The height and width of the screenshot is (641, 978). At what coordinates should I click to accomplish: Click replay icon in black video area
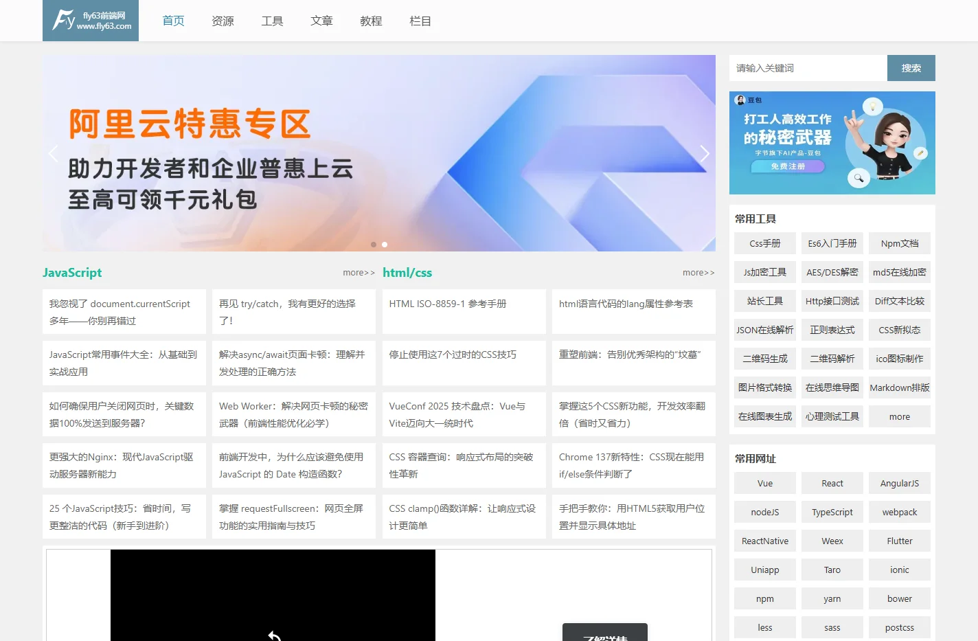(x=275, y=636)
